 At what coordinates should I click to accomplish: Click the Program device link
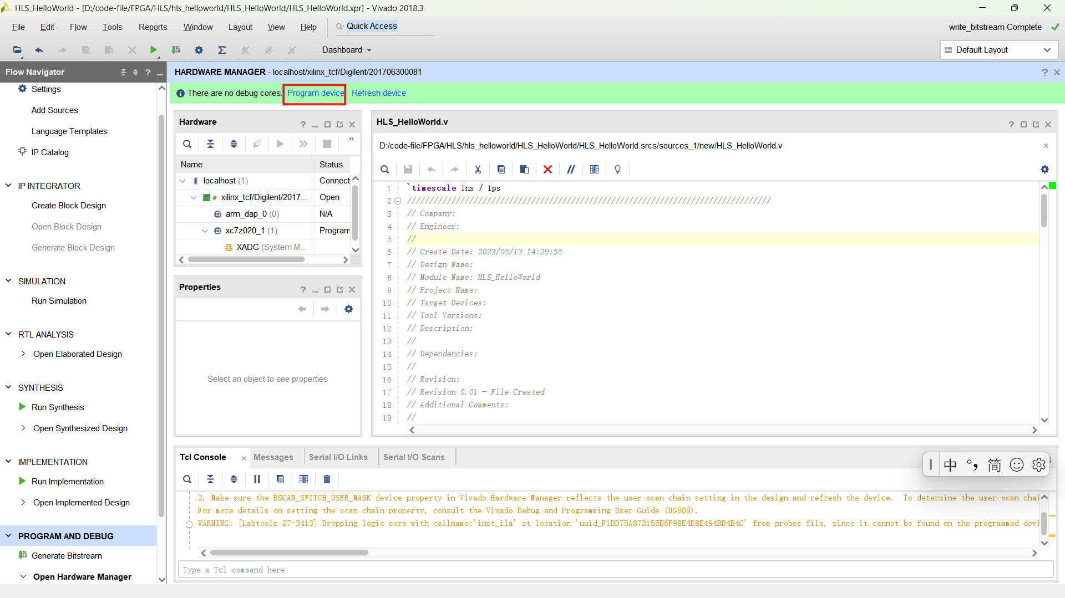[316, 93]
